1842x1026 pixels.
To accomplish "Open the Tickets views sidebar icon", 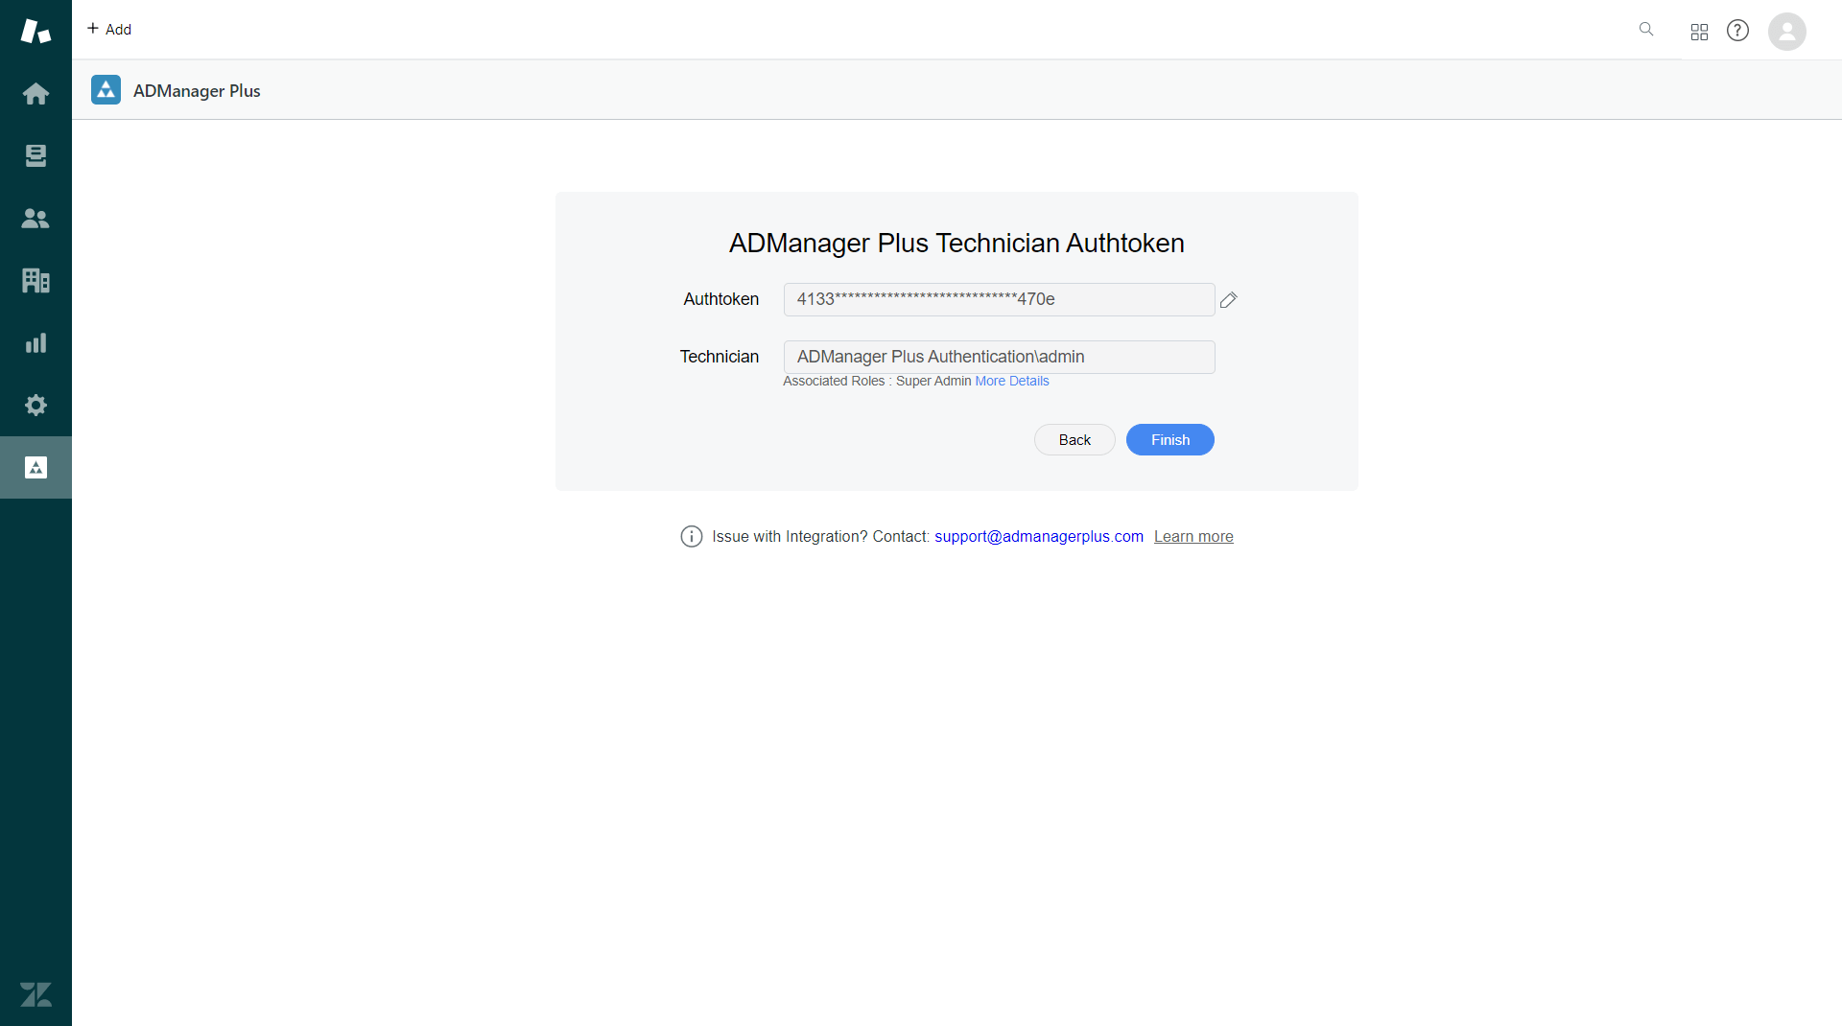I will click(x=35, y=155).
